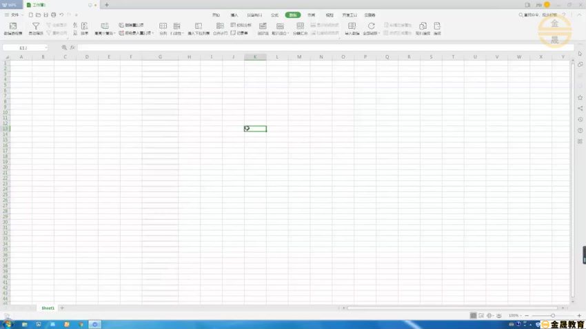Click the help question icon in right sidebar
The image size is (586, 329).
click(580, 130)
